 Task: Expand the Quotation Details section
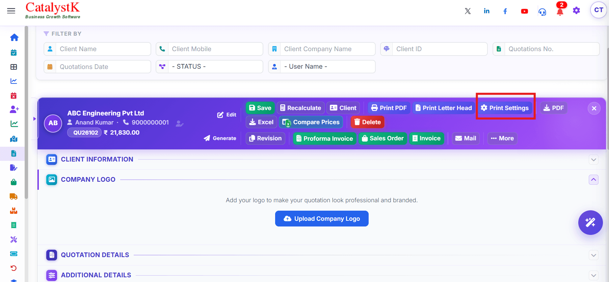pyautogui.click(x=593, y=255)
